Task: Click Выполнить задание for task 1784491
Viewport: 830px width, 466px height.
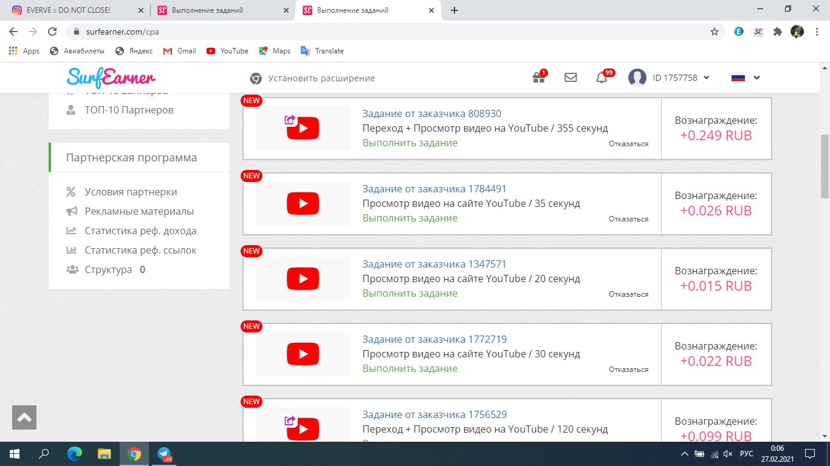Action: point(410,218)
